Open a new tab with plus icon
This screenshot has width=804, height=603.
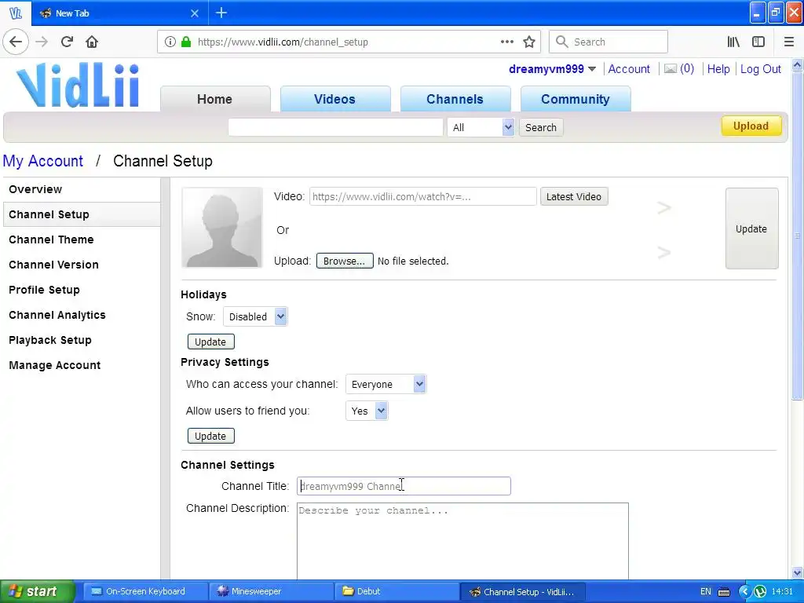[x=221, y=13]
